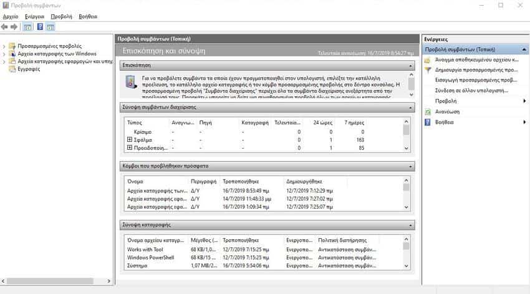Click the open saved log folder icon
This screenshot has height=294, width=530.
pos(428,60)
